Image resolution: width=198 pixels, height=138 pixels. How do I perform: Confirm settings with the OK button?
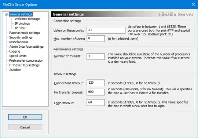point(25,117)
